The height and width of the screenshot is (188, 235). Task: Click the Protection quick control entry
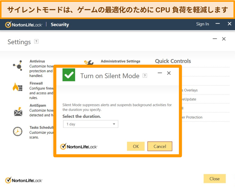pyautogui.click(x=192, y=117)
